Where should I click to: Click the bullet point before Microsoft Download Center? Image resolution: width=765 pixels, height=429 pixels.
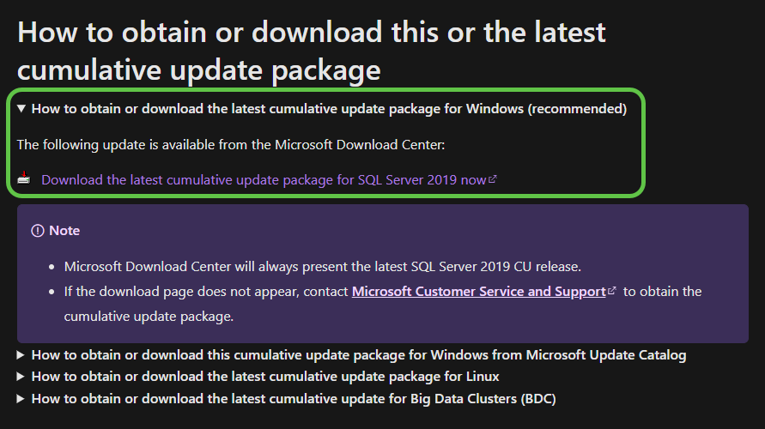[52, 267]
